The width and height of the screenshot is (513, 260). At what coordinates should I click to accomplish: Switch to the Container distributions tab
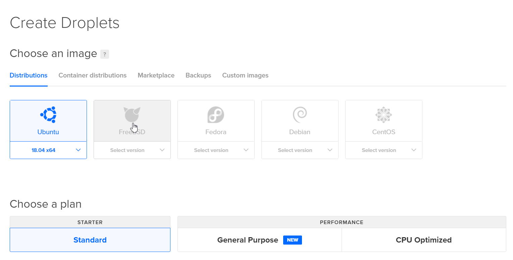tap(93, 75)
